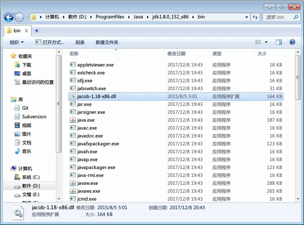Sort by 修改日期 column header
This screenshot has height=225, width=304.
(x=176, y=54)
